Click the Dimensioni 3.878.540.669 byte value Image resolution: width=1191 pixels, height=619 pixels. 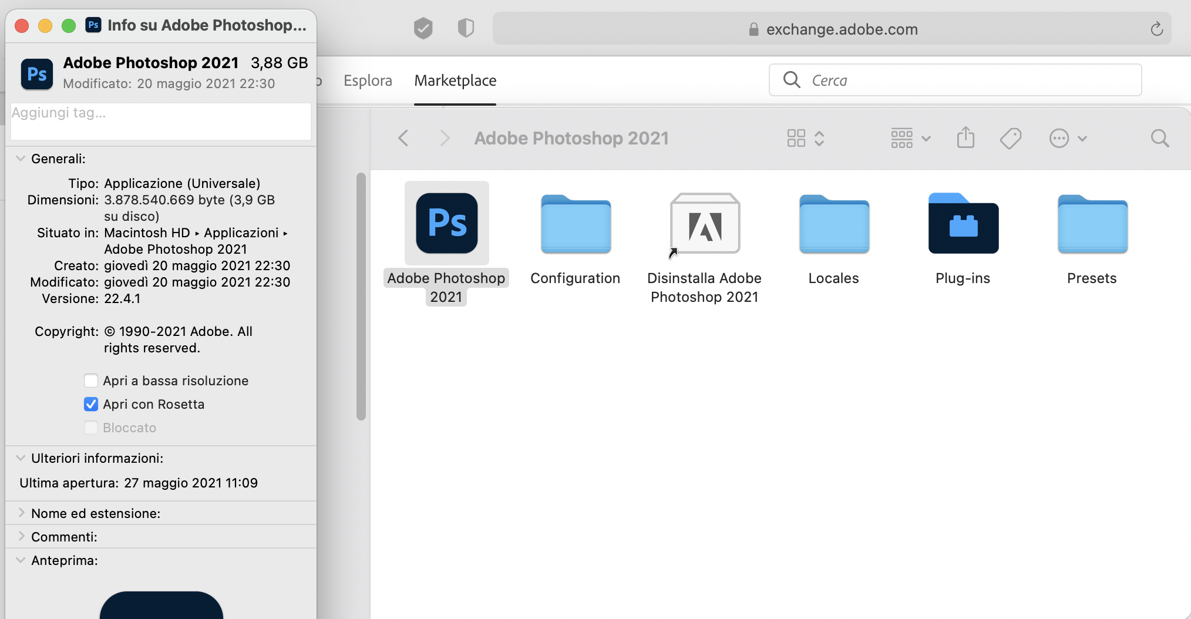pyautogui.click(x=189, y=208)
